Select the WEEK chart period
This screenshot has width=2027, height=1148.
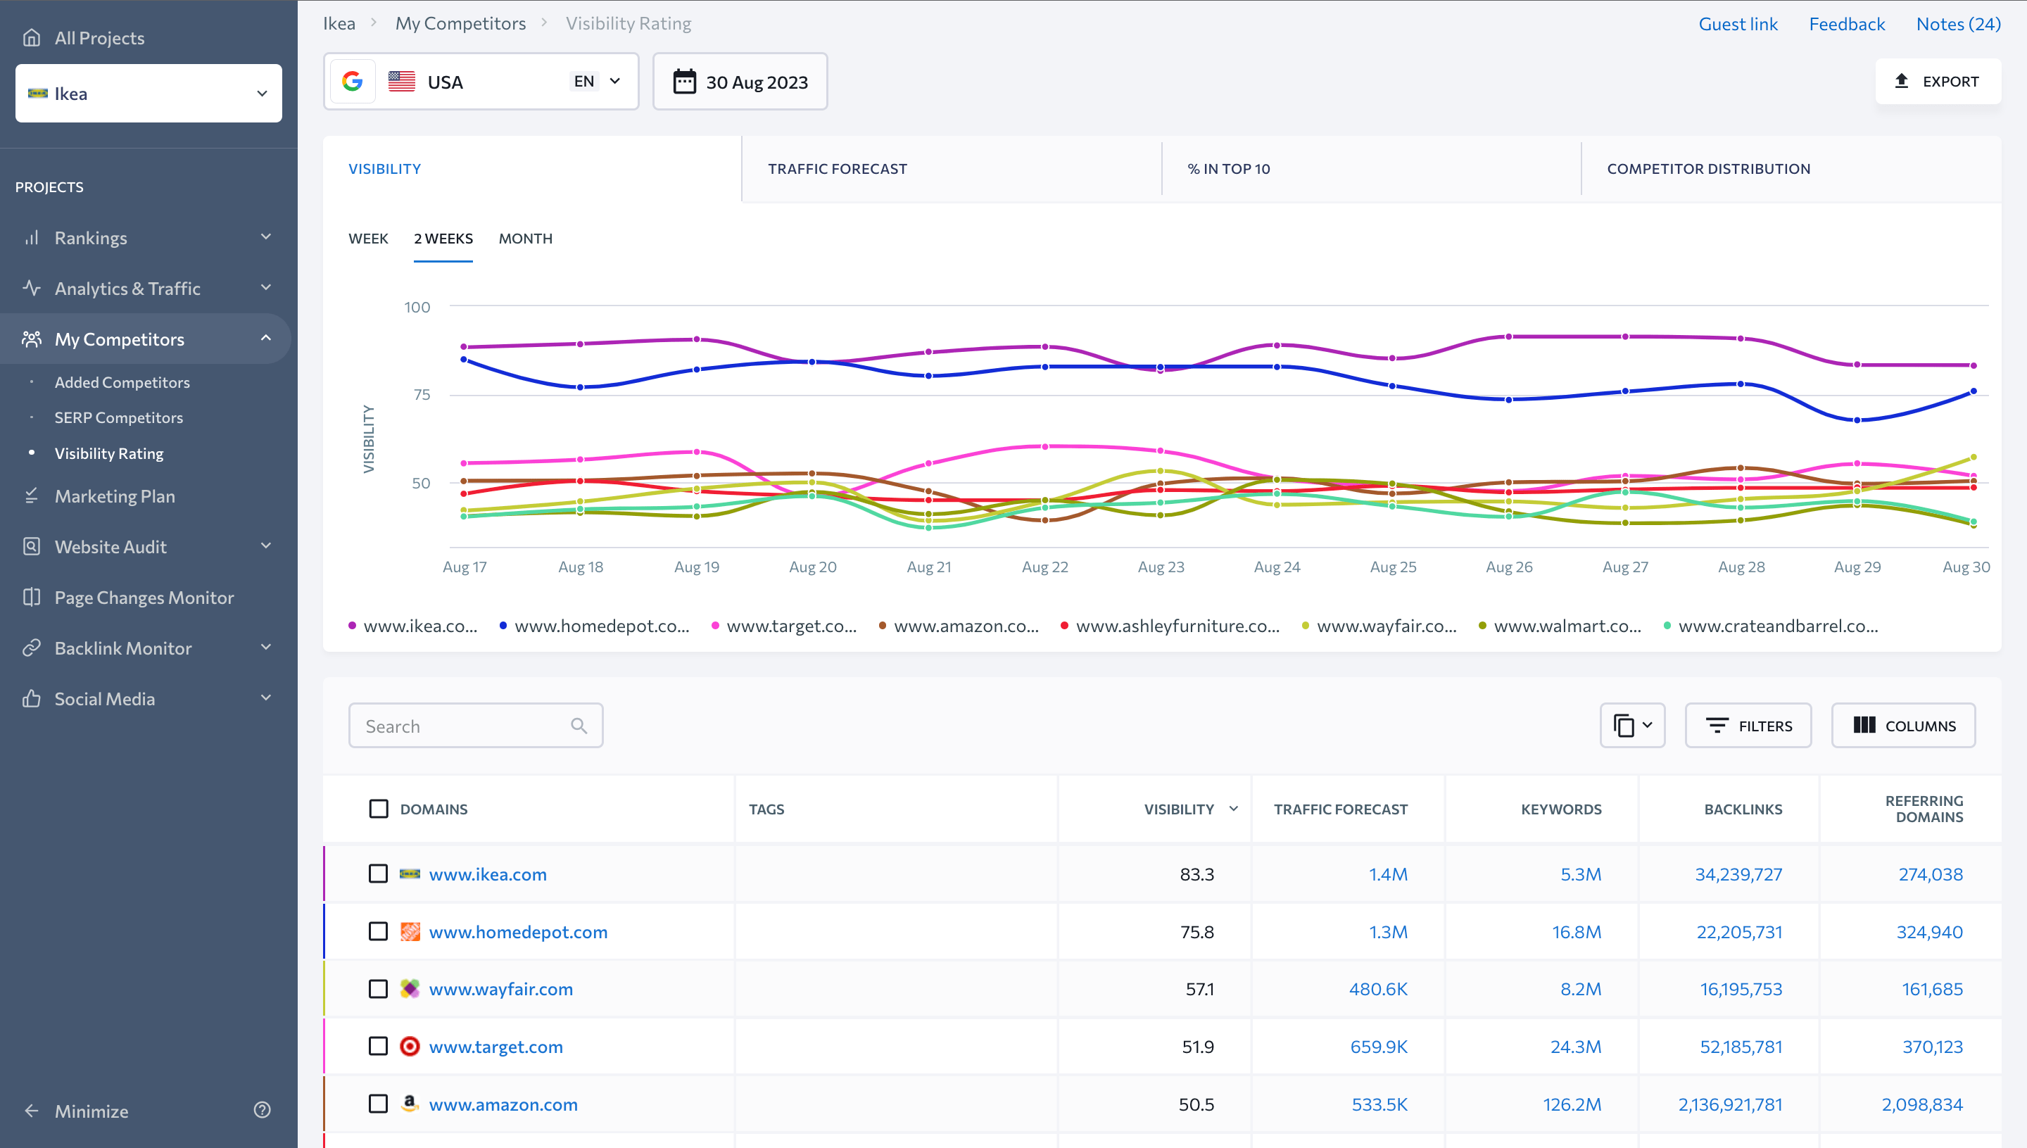pos(368,238)
